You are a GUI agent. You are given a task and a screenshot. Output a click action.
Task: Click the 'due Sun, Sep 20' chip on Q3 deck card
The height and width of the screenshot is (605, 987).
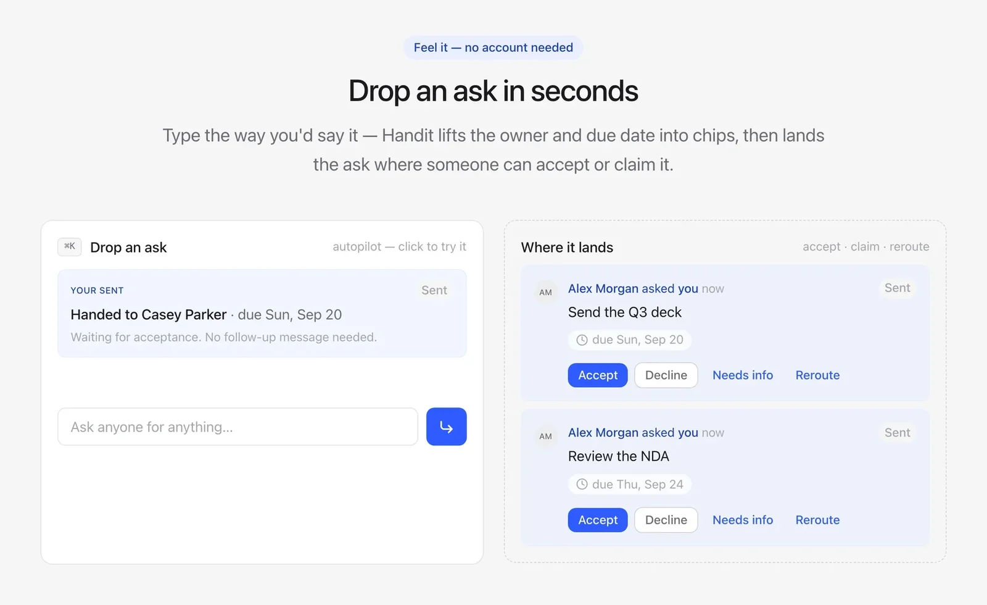coord(630,340)
